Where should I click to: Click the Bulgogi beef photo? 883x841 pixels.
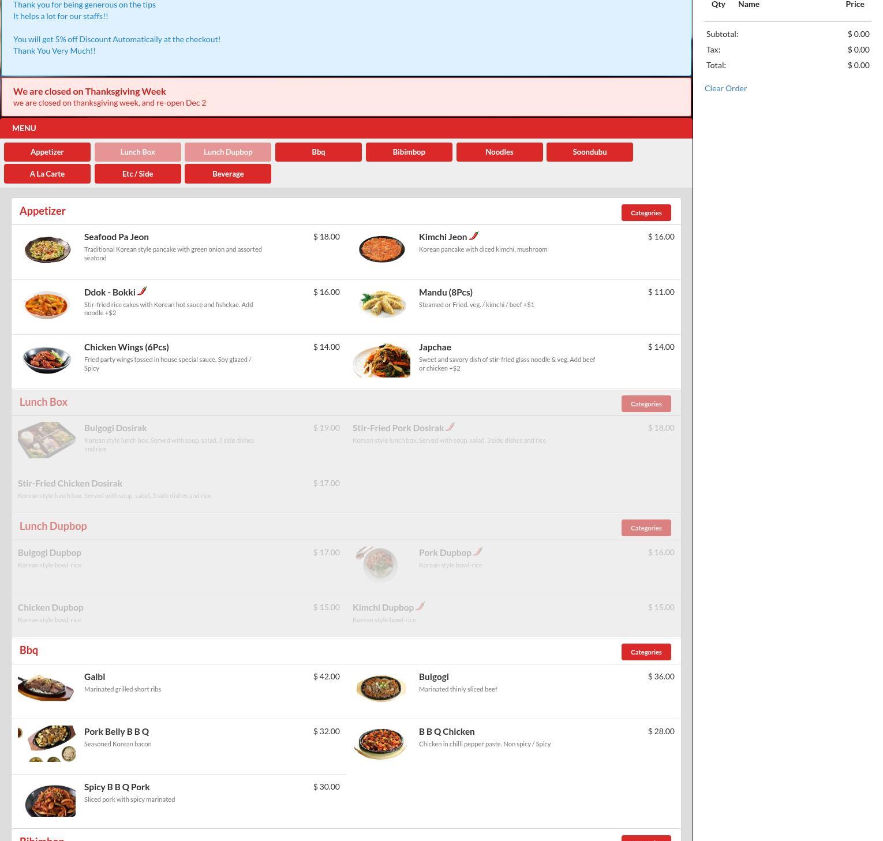381,688
